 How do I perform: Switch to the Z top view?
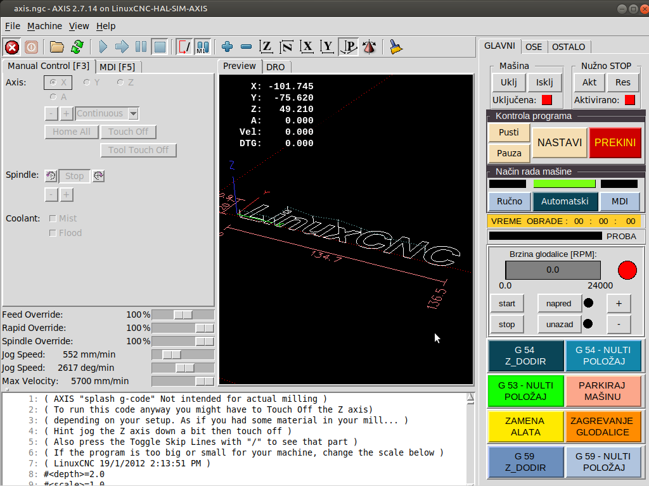tap(266, 47)
